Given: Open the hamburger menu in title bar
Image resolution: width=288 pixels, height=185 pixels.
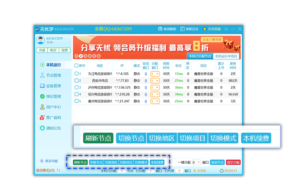Looking at the screenshot, I should point(226,29).
